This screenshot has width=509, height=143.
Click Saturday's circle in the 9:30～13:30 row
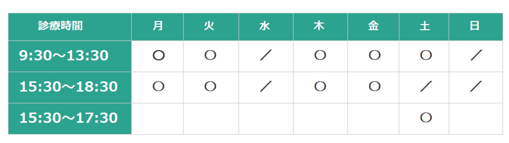426,56
